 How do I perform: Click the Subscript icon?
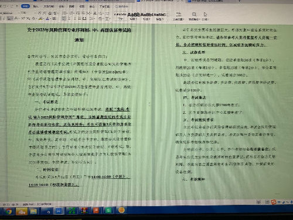point(28,18)
